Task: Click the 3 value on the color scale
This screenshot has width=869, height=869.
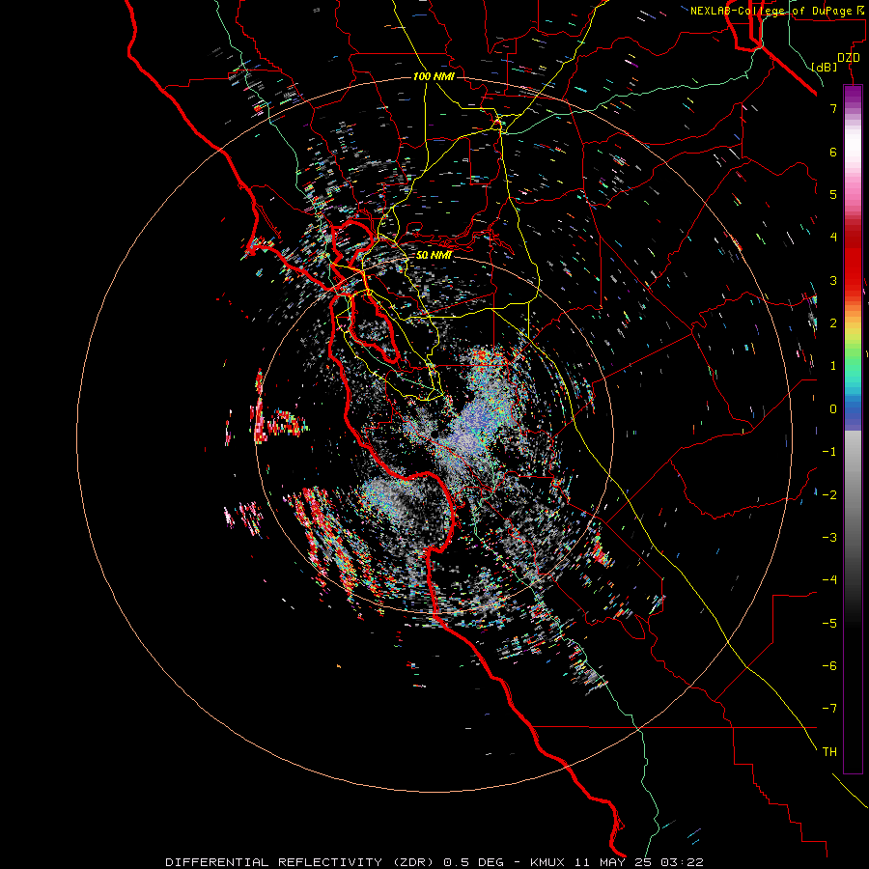Action: pos(833,280)
